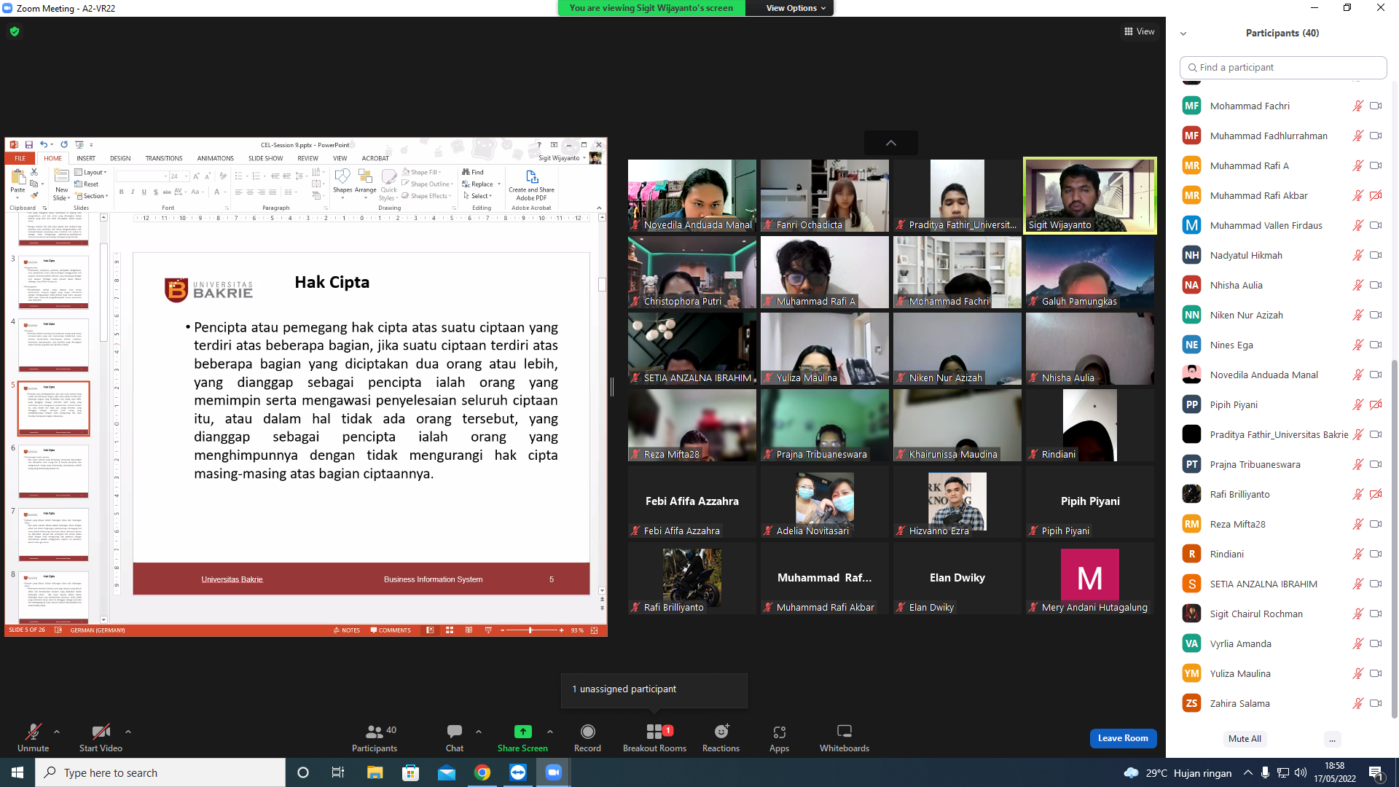The width and height of the screenshot is (1399, 787).
Task: Open the Participants panel icon
Action: (375, 732)
